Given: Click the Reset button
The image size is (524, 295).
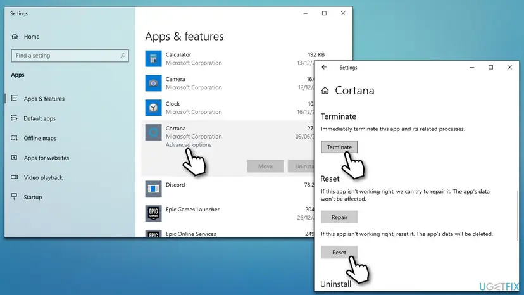Looking at the screenshot, I should [x=339, y=252].
